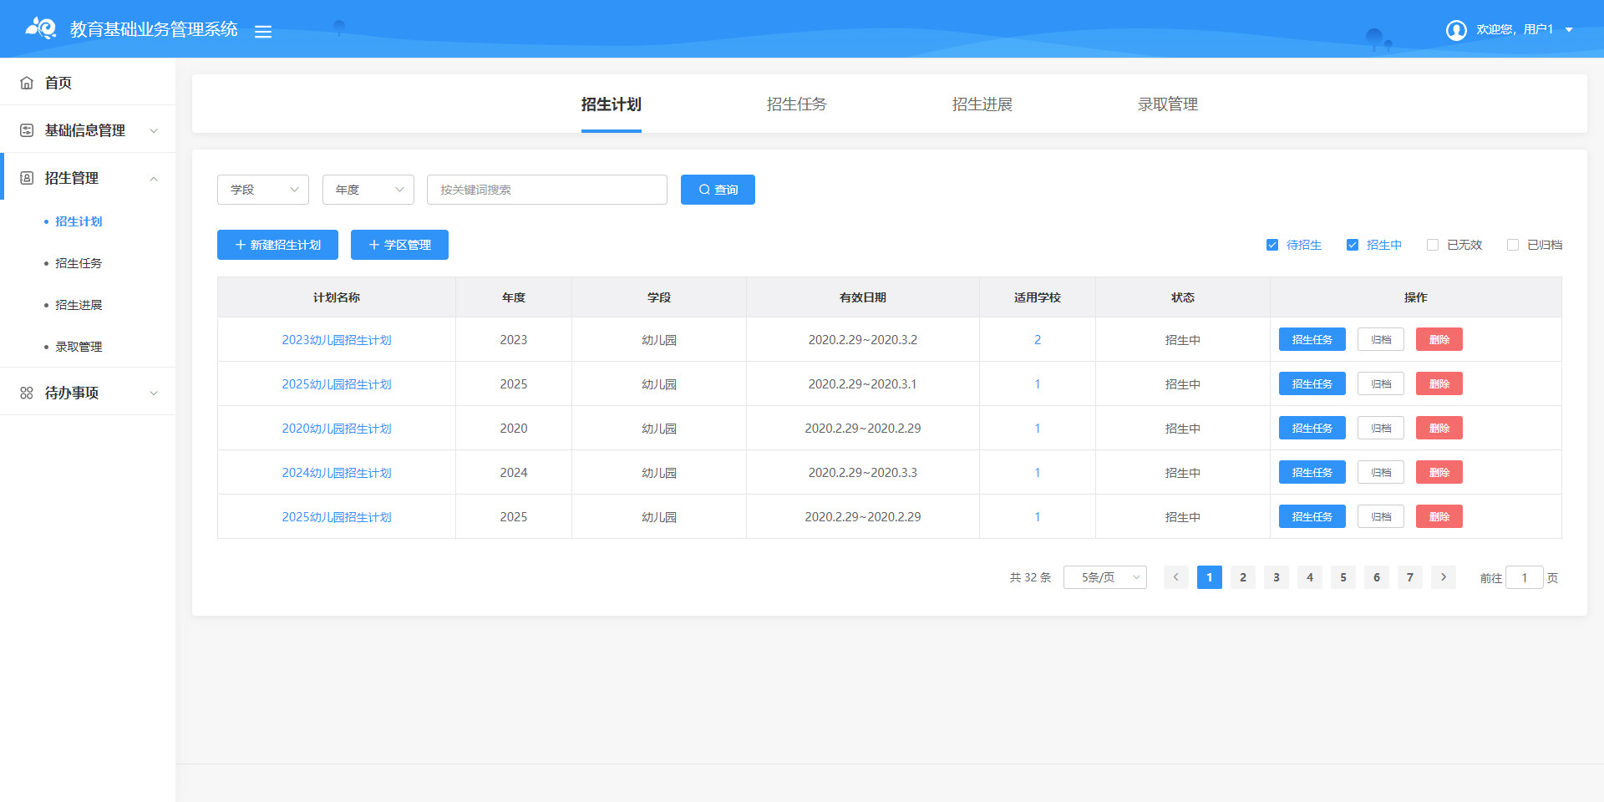The width and height of the screenshot is (1604, 802).
Task: Switch to the 招生进展 top tab
Action: pyautogui.click(x=982, y=104)
